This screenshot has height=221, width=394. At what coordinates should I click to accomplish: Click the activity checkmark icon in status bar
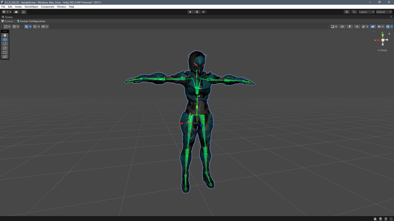[391, 219]
